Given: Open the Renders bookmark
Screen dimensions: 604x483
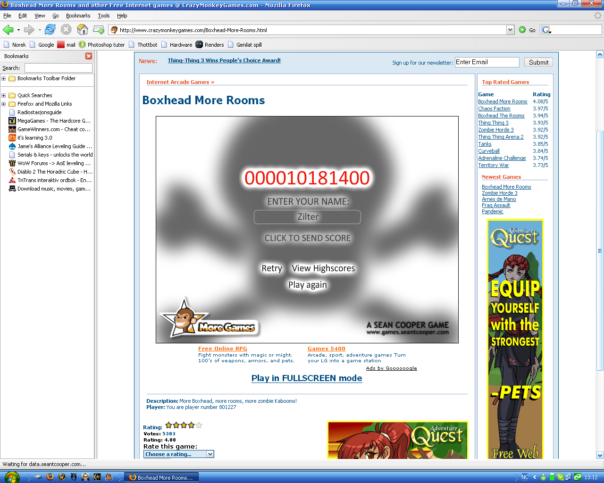Looking at the screenshot, I should tap(210, 45).
